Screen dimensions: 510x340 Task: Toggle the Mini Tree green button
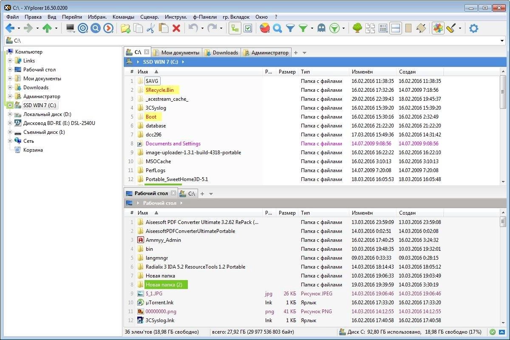235,28
